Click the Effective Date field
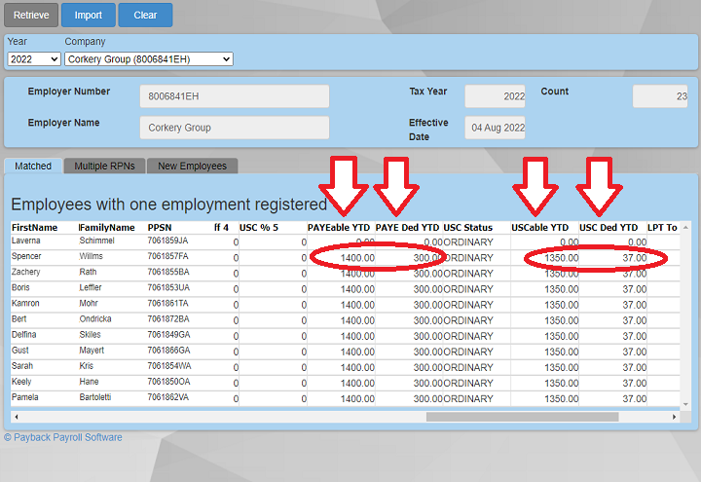 pyautogui.click(x=496, y=128)
